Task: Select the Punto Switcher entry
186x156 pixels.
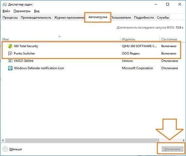Action: click(x=24, y=53)
